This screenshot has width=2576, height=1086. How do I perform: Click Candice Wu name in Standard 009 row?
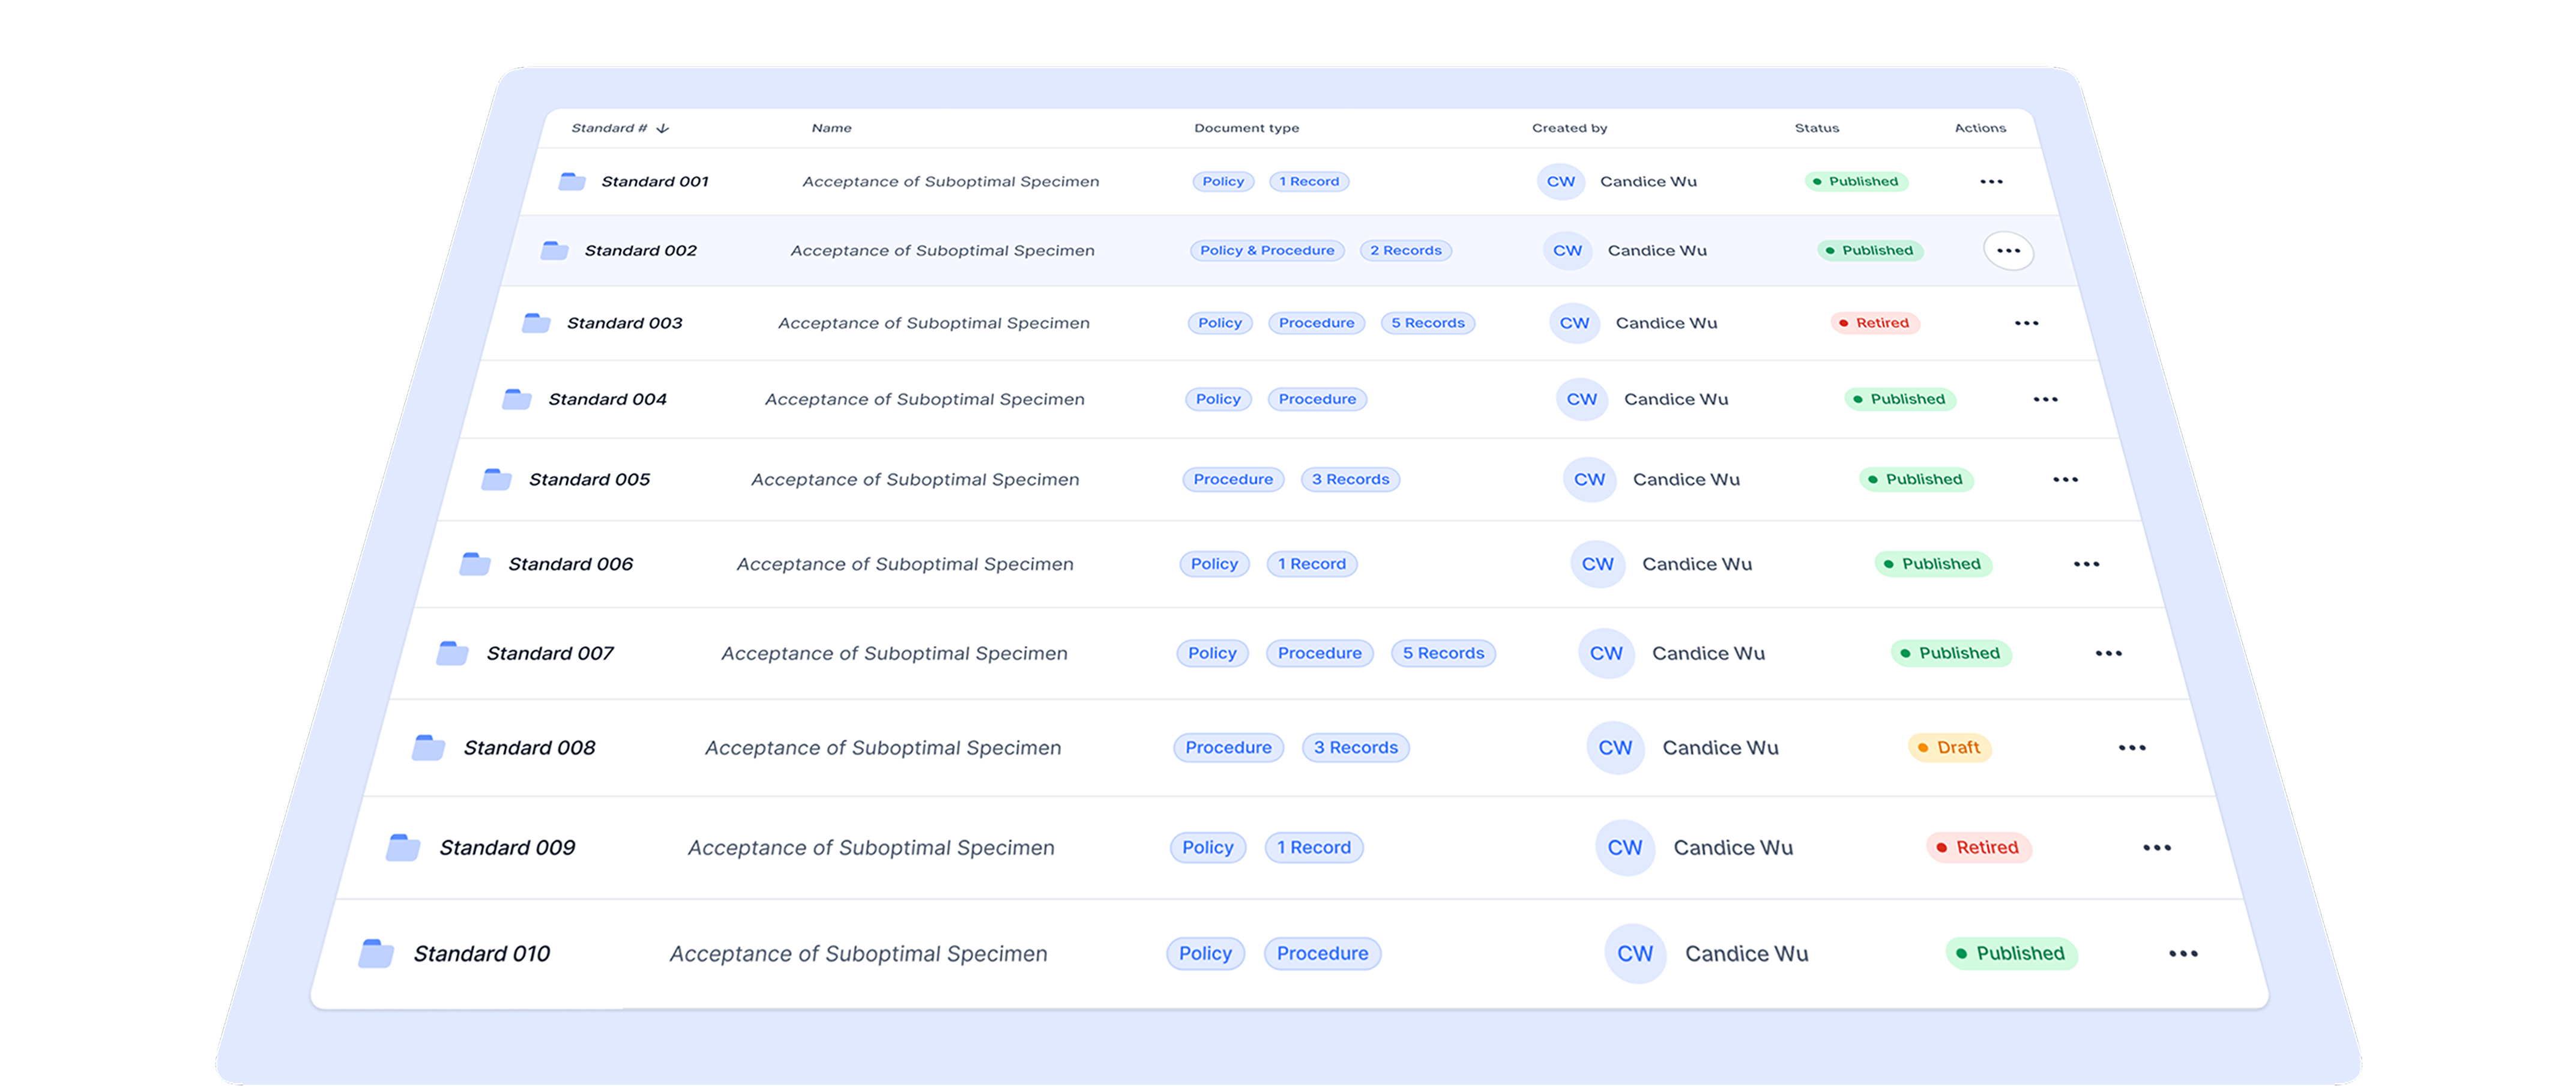[x=1732, y=848]
